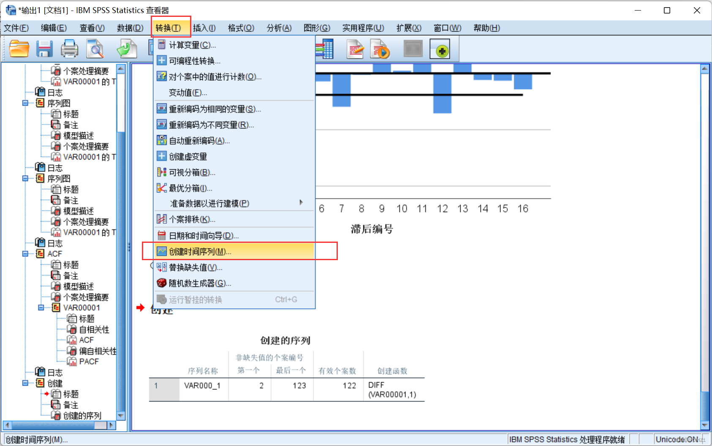Click the green plus insert toolbar icon
The height and width of the screenshot is (446, 712).
[x=440, y=49]
